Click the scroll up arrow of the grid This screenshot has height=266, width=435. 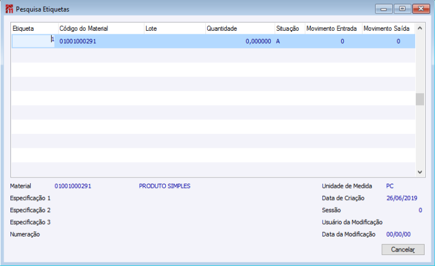pyautogui.click(x=420, y=28)
